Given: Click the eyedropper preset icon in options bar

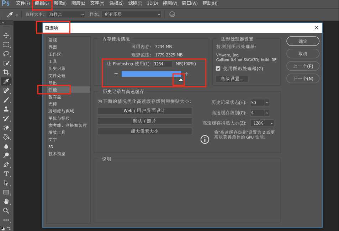Looking at the screenshot, I should click(10, 15).
